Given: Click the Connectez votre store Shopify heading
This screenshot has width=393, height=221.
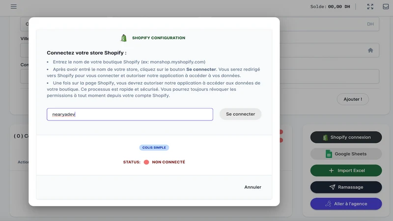Looking at the screenshot, I should 86,53.
